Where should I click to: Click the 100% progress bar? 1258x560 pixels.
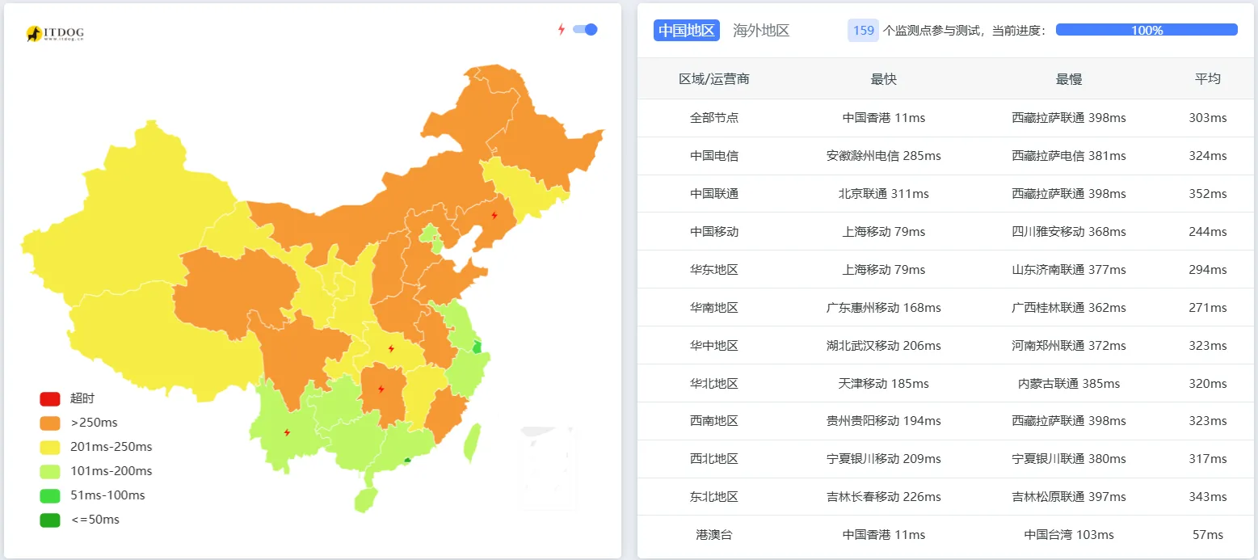[1147, 29]
